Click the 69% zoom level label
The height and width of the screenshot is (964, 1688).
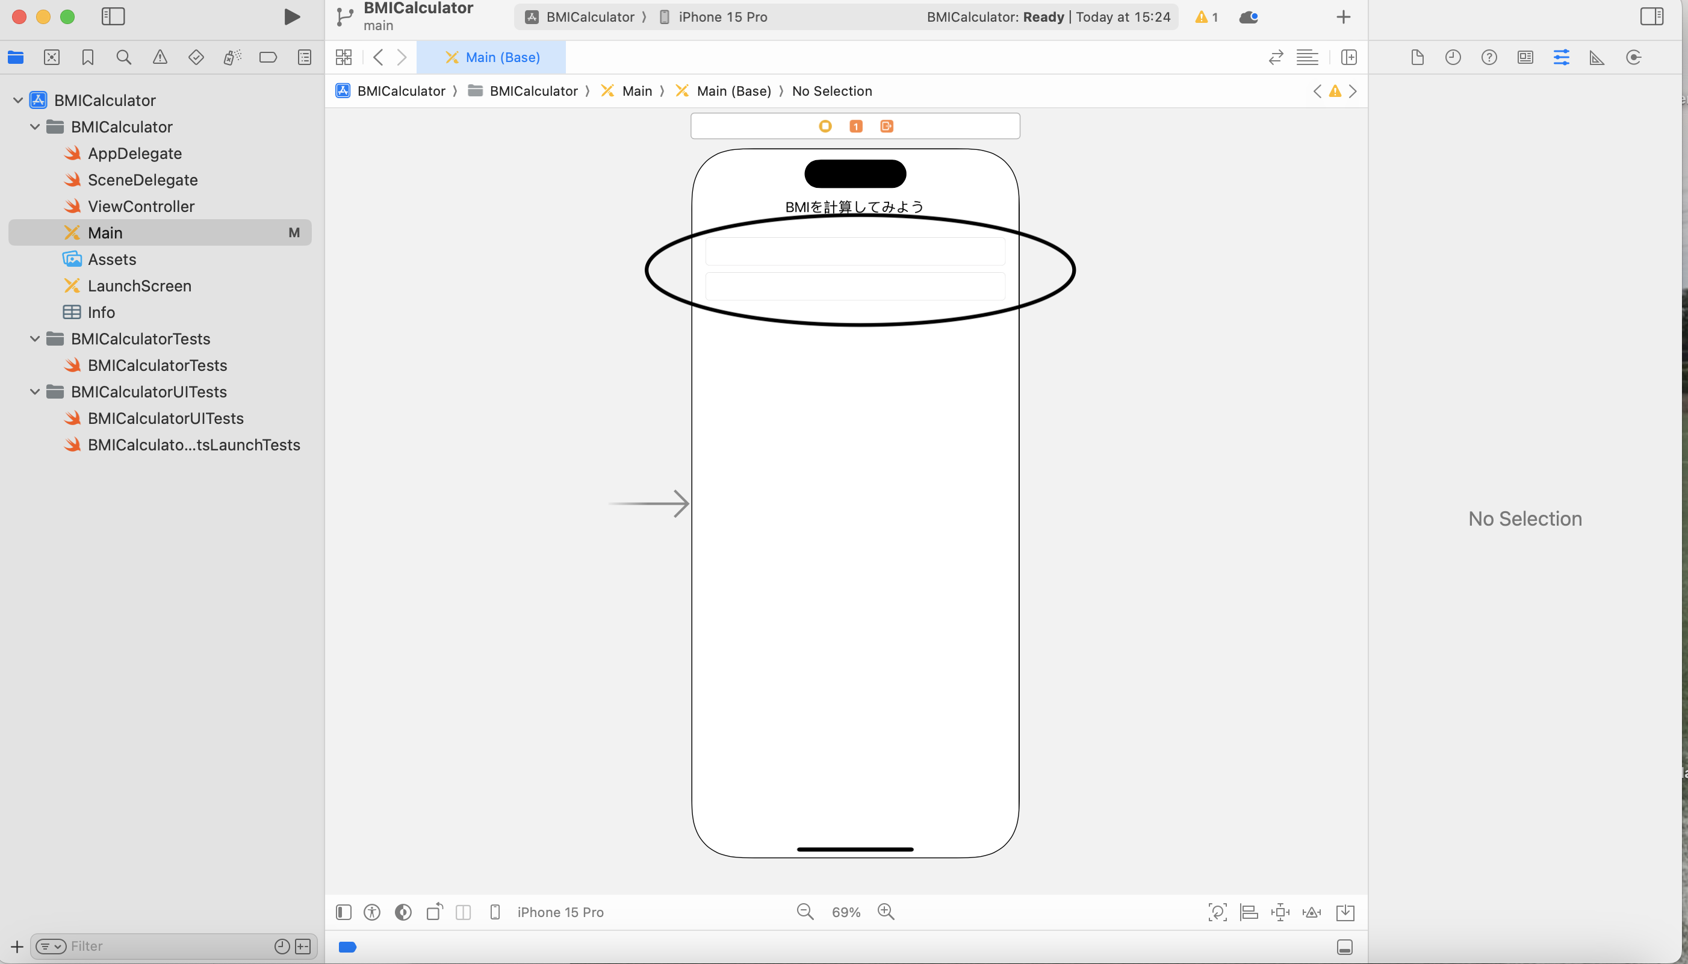tap(845, 912)
